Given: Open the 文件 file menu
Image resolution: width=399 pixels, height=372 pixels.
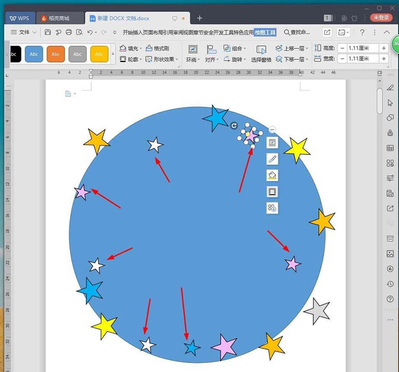Looking at the screenshot, I should tap(23, 32).
